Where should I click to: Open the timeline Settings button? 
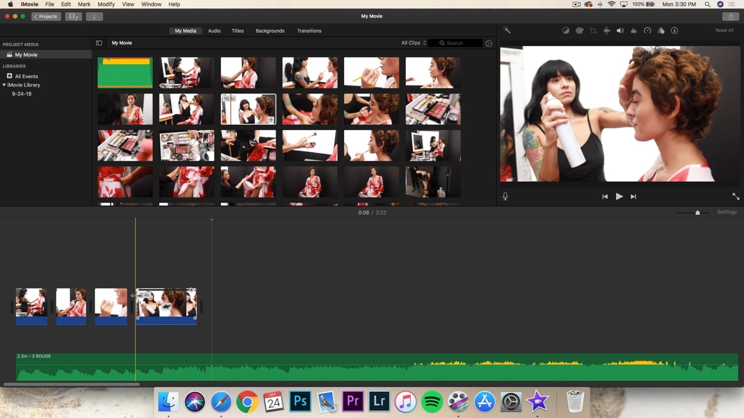click(727, 212)
